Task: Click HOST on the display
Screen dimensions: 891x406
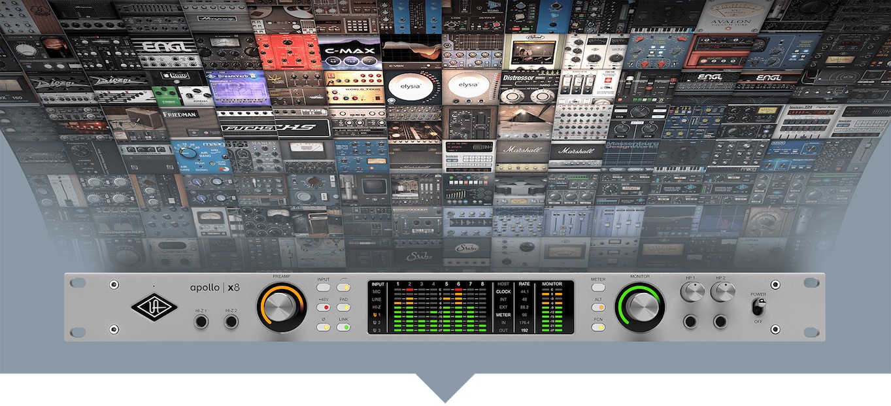Action: [x=503, y=284]
